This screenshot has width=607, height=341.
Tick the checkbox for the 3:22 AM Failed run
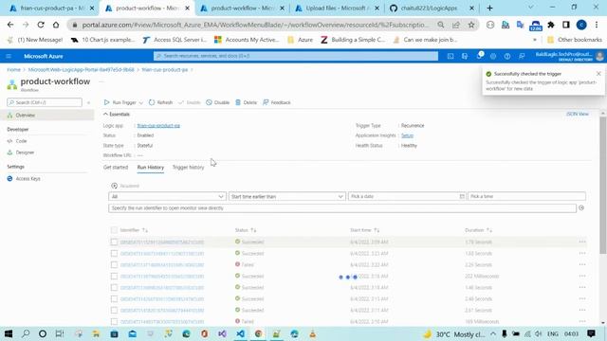point(114,265)
